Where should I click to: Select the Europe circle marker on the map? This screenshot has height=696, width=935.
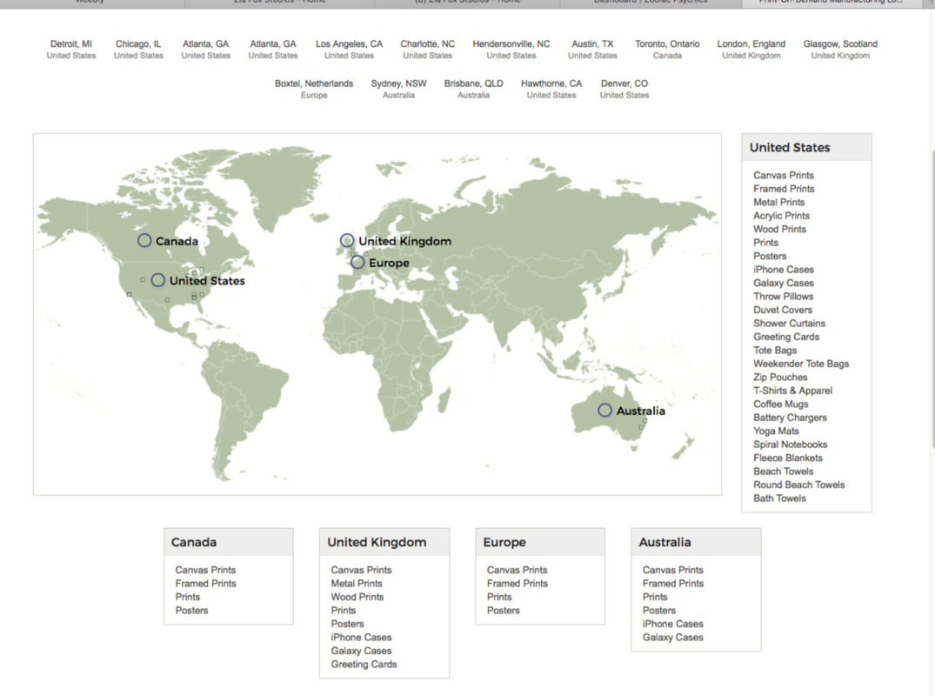(x=357, y=262)
